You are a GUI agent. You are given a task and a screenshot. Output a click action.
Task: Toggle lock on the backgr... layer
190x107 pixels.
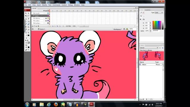click(46, 23)
